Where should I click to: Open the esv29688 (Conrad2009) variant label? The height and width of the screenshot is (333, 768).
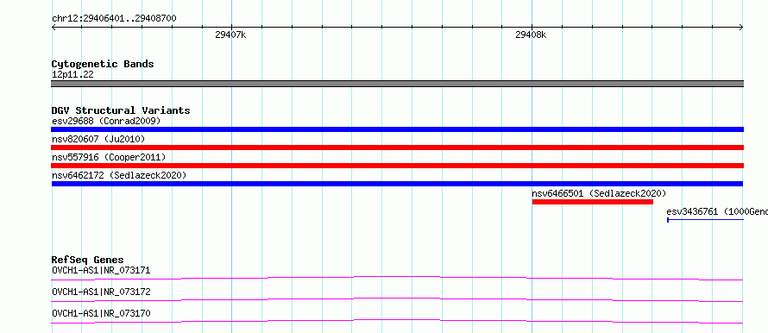[106, 121]
